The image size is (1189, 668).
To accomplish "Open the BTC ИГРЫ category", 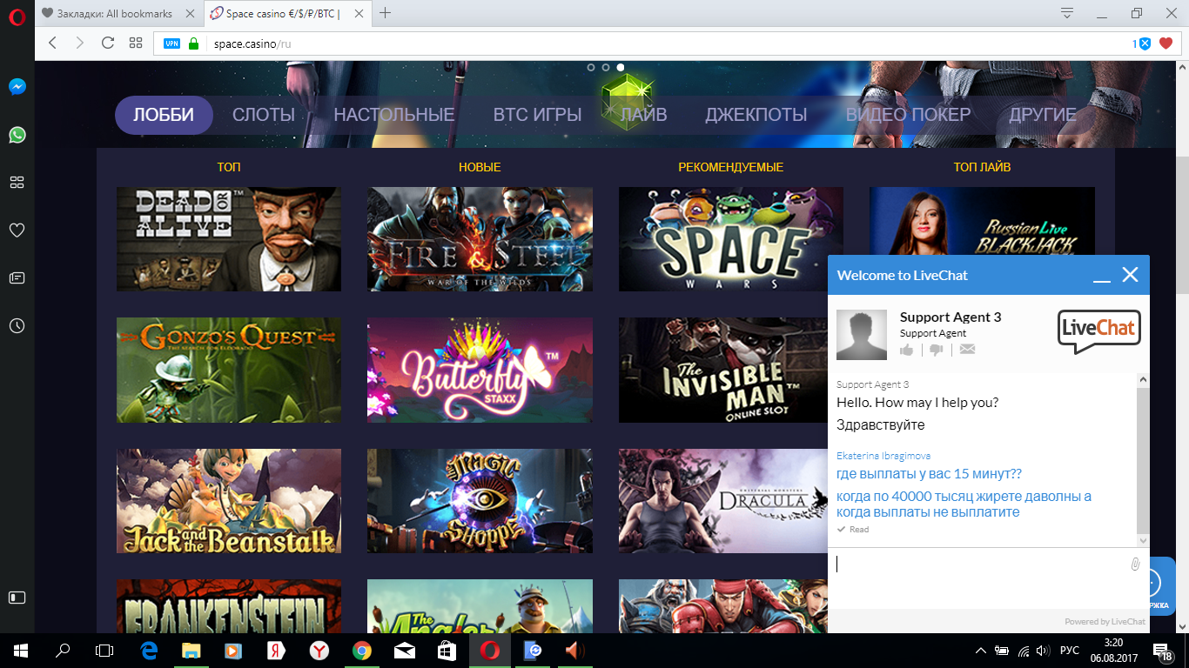I will (x=538, y=115).
